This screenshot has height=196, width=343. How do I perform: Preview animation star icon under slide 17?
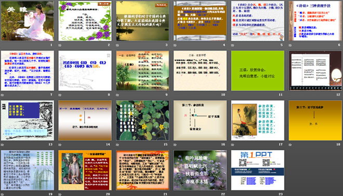[x=232, y=145]
